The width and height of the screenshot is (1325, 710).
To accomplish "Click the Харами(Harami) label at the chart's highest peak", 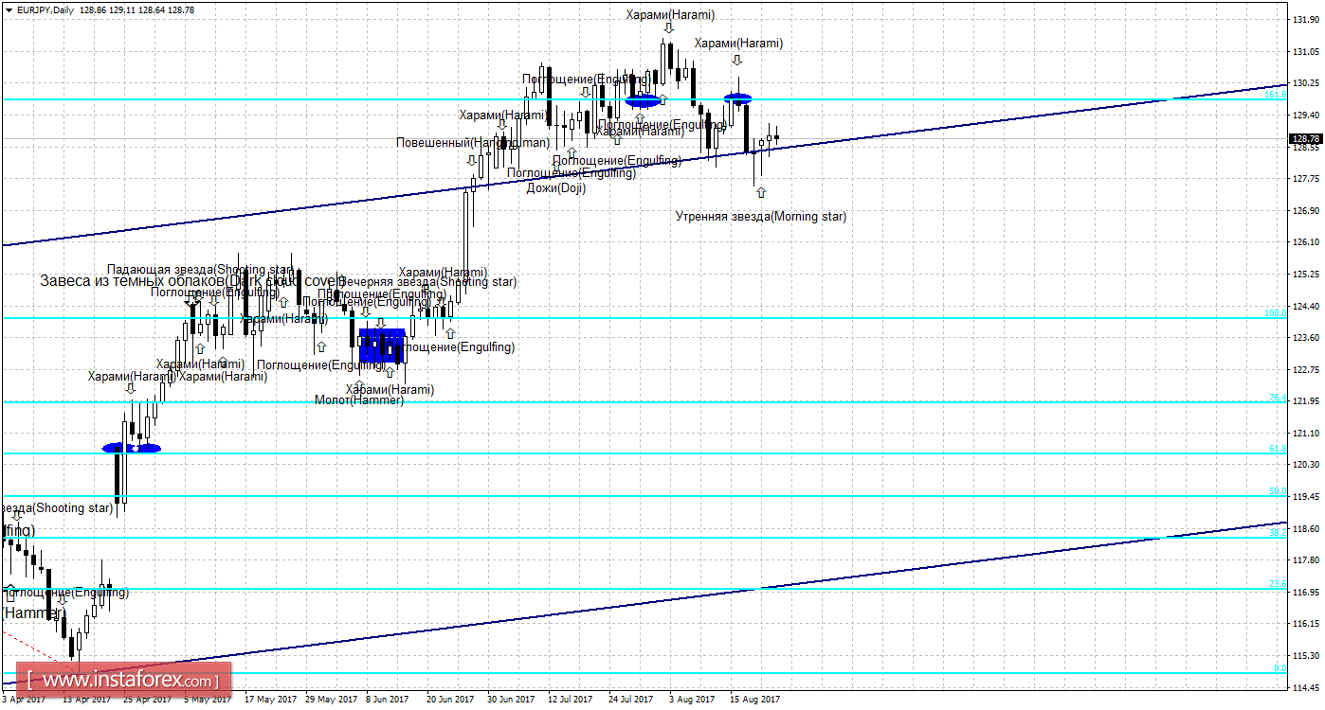I will tap(670, 14).
